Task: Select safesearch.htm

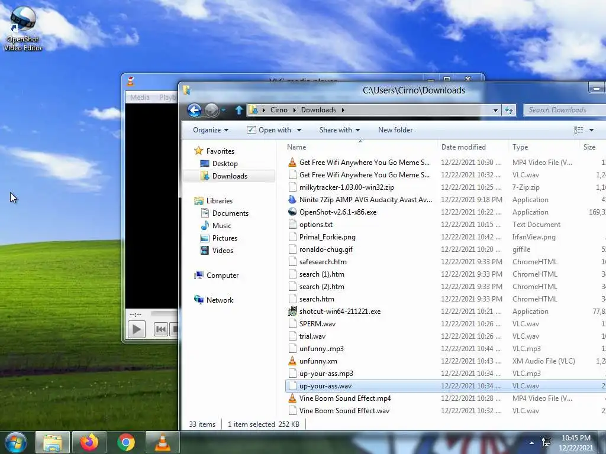Action: click(x=323, y=261)
